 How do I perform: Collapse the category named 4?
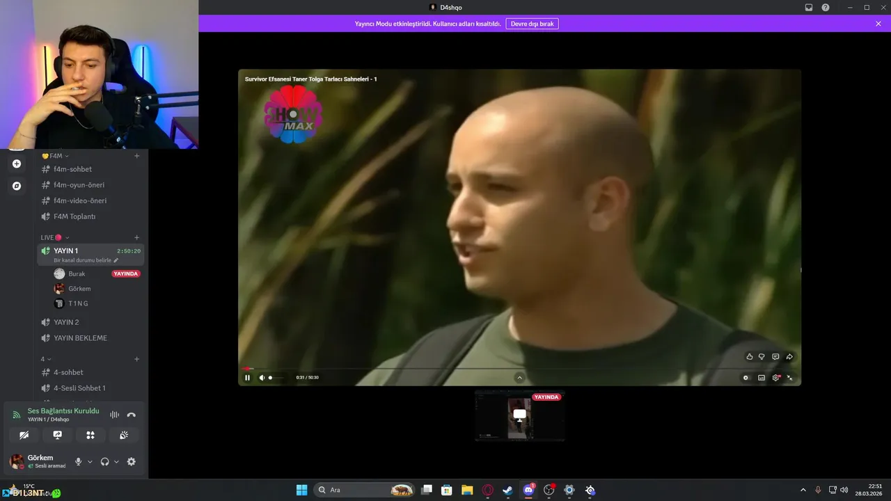click(x=46, y=360)
